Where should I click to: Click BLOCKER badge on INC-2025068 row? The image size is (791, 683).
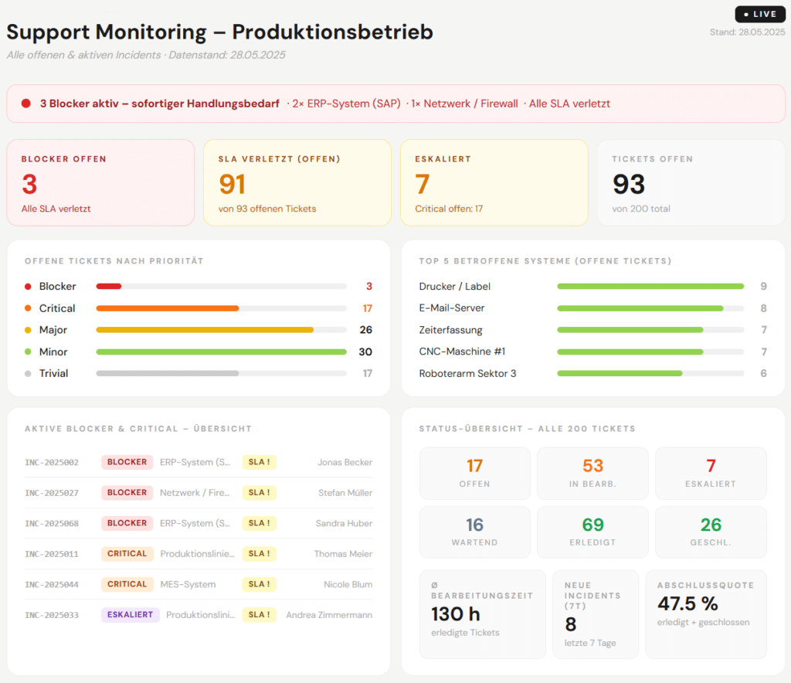(x=127, y=523)
